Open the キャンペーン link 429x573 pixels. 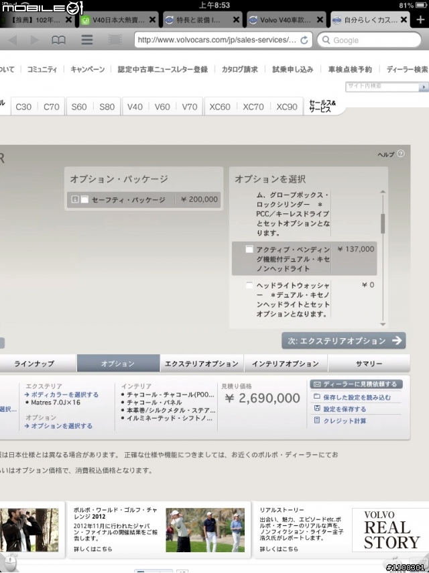coord(87,69)
